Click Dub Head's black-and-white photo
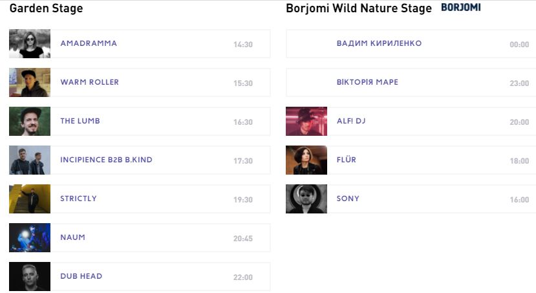The image size is (536, 293). click(x=30, y=277)
